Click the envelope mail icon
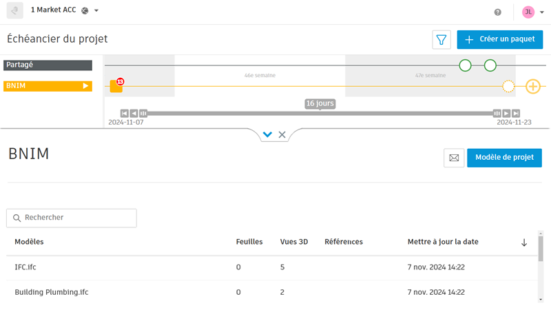This screenshot has height=310, width=551. 454,158
